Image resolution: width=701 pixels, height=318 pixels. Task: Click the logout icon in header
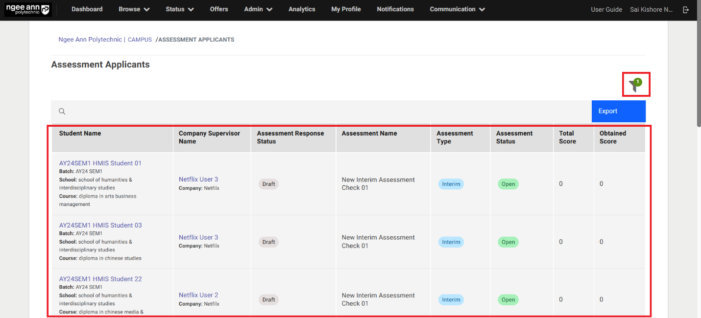pos(686,10)
